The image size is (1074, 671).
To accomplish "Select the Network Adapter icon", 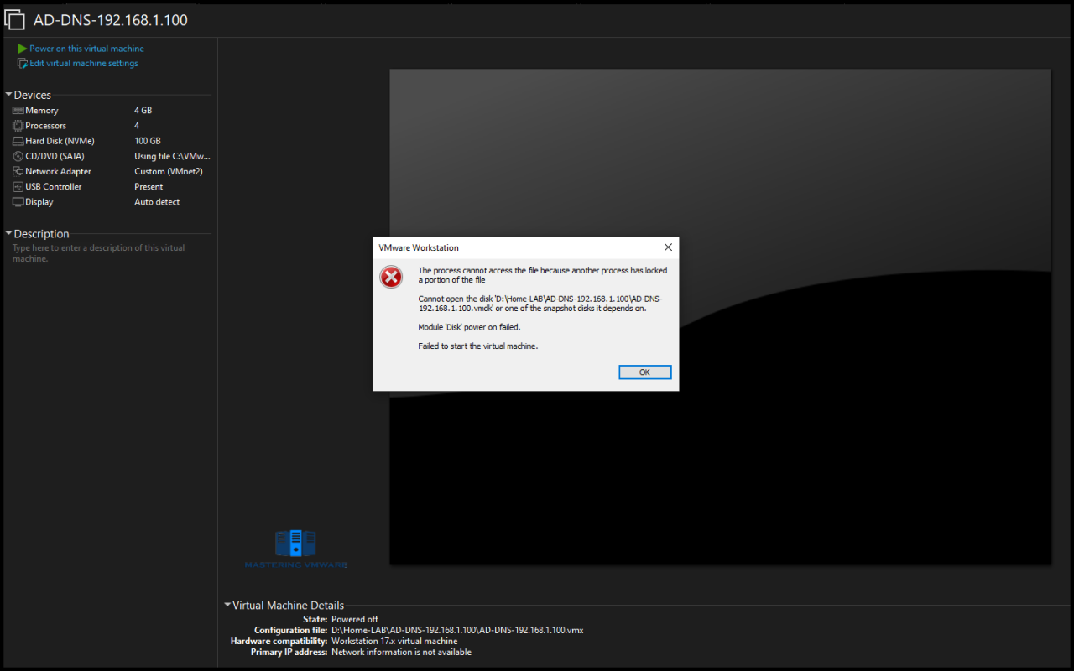I will tap(18, 171).
